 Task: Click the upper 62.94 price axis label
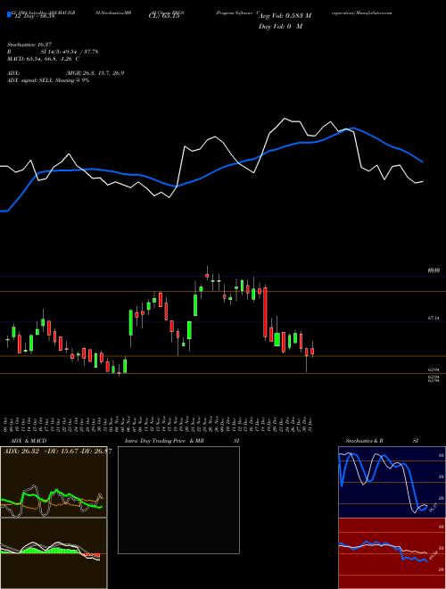(434, 370)
